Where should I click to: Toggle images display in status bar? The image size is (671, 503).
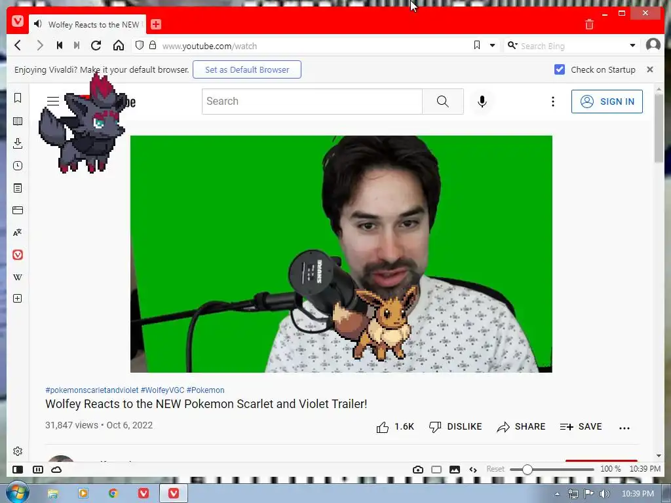[x=455, y=470]
